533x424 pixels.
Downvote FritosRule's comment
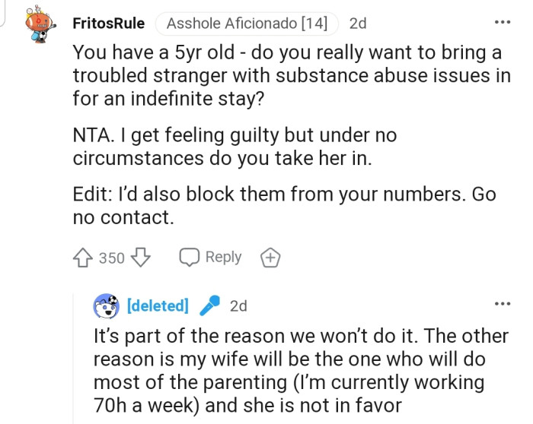tap(141, 258)
